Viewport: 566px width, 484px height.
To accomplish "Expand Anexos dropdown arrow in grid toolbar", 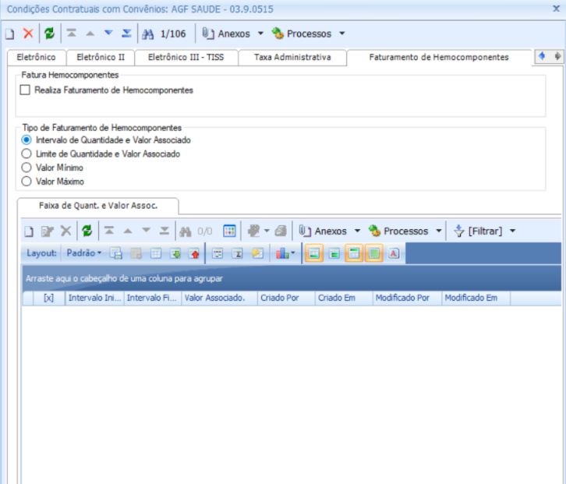I will [357, 231].
